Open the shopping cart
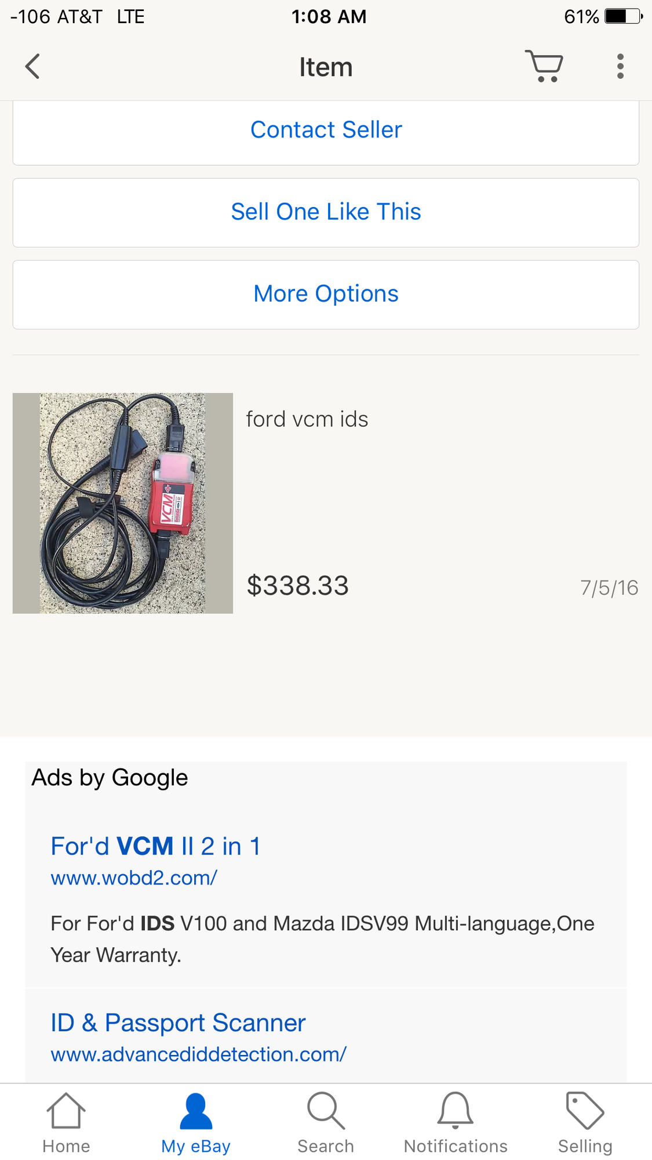652x1160 pixels. click(544, 66)
